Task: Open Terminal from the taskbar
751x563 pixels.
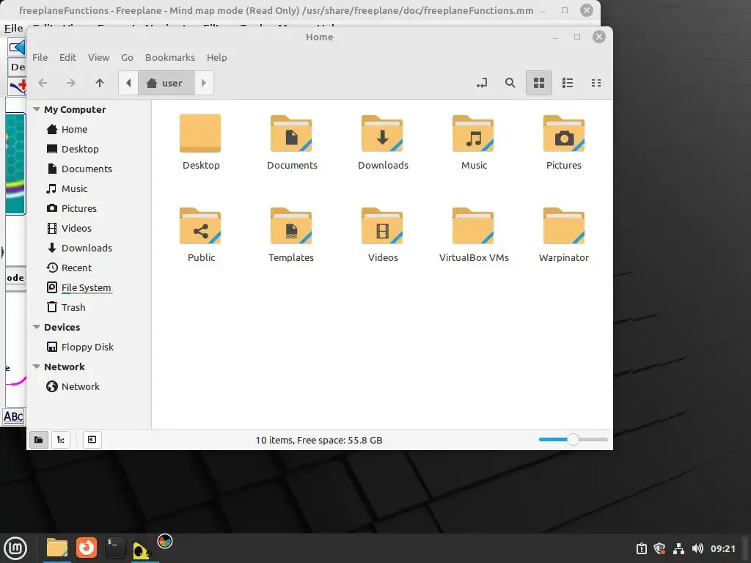Action: pos(115,548)
